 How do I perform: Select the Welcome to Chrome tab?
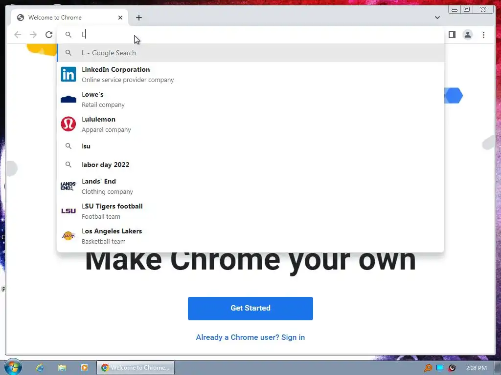(69, 18)
